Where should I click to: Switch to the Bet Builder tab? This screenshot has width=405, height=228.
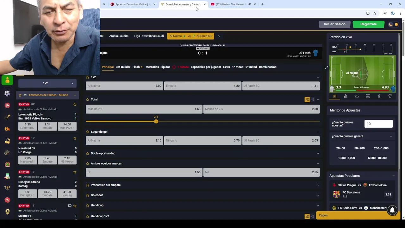tap(123, 67)
